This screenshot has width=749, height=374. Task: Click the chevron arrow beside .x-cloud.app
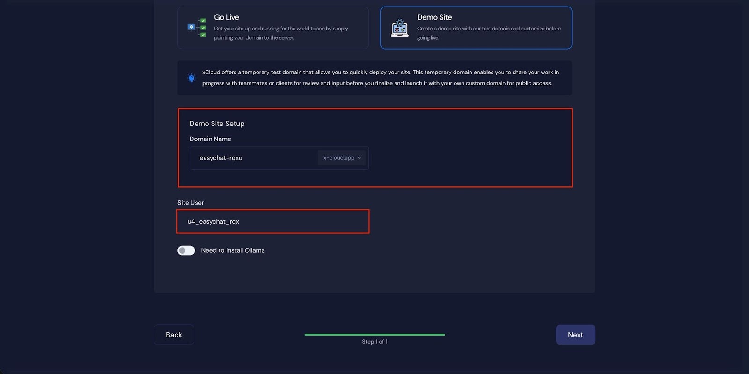pyautogui.click(x=360, y=158)
